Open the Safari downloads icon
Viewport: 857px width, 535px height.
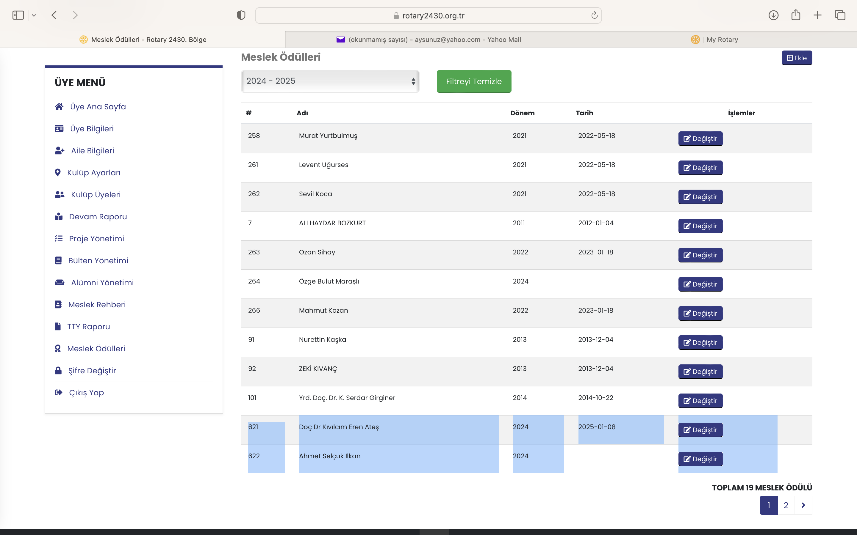click(773, 15)
